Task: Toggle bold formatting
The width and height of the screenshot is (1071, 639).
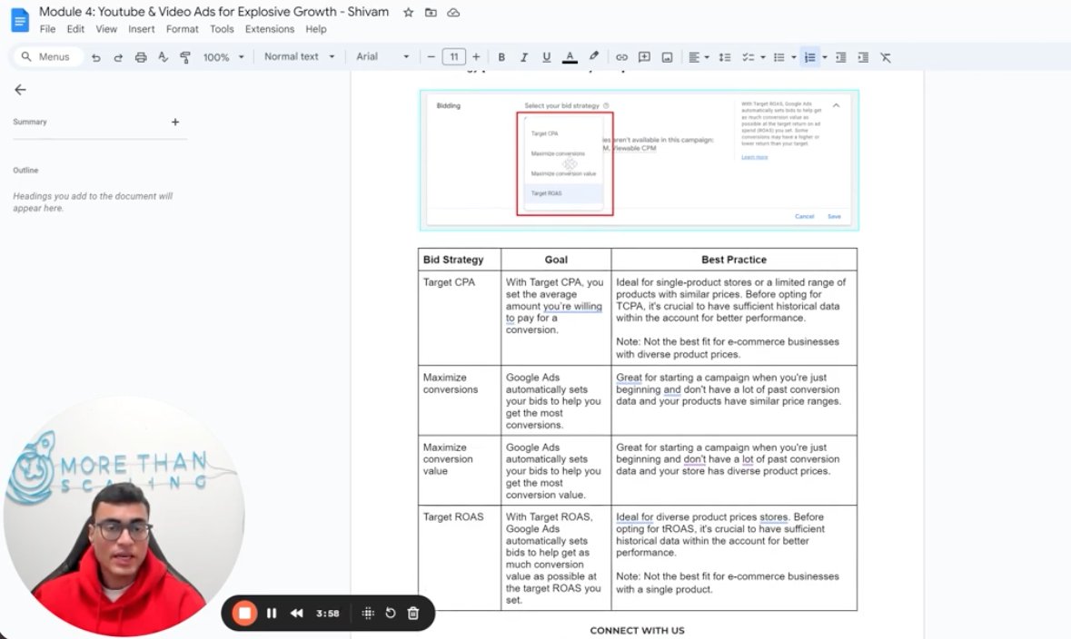Action: click(501, 57)
